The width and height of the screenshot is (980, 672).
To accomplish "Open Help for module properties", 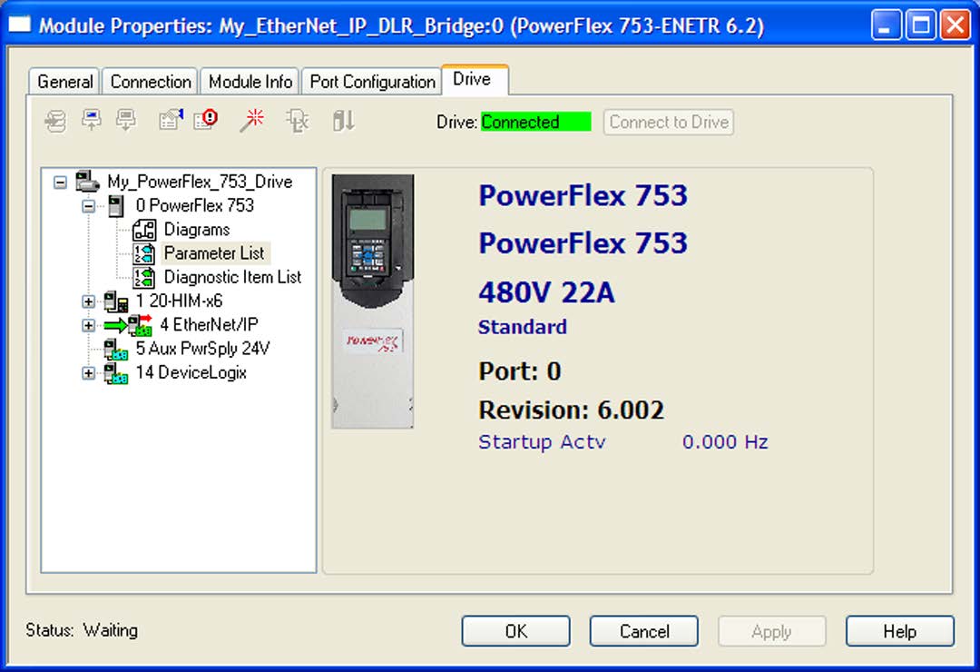I will pyautogui.click(x=900, y=631).
